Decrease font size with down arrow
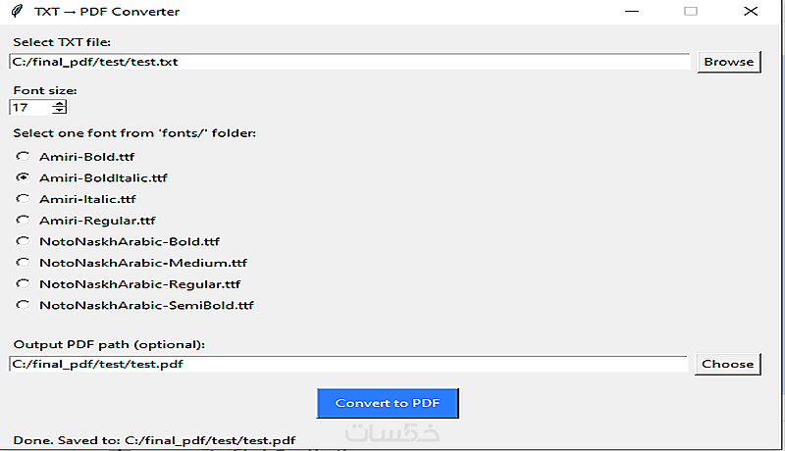 coord(60,111)
